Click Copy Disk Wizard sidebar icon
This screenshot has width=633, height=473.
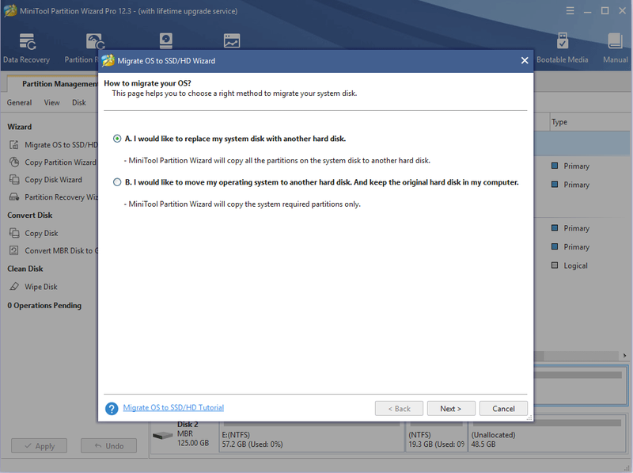click(14, 180)
